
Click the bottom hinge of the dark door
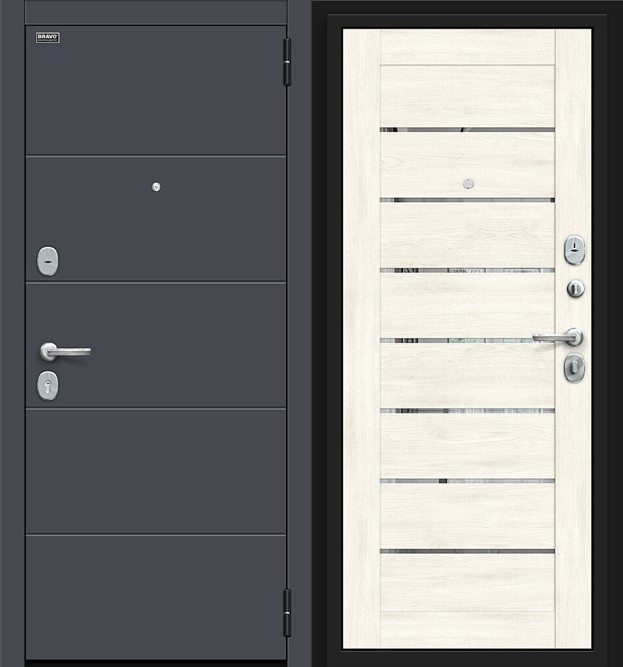[287, 613]
